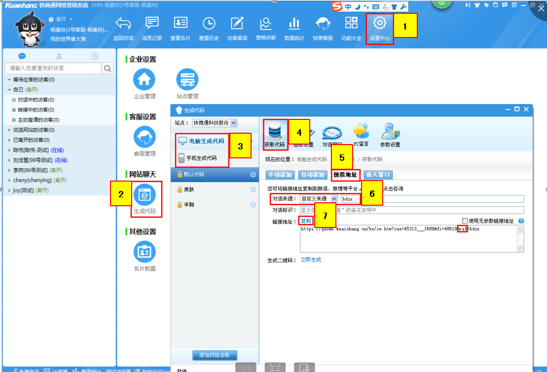
Task: Switch to 嵌入窗口 tab
Action: pyautogui.click(x=378, y=175)
